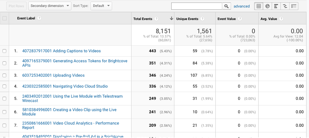Viewport: 309px width, 138px height.
Task: Switch to comparison view
Action: coord(285,6)
